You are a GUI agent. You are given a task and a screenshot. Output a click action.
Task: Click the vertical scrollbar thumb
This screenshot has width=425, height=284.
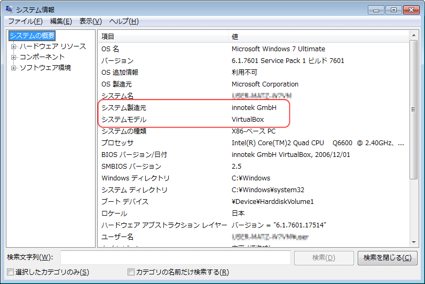point(414,109)
